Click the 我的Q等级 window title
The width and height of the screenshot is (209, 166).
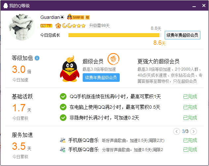(20, 6)
